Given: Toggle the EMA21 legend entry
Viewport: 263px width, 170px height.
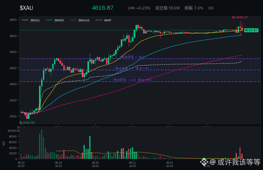Looking at the screenshot, I should point(31,20).
